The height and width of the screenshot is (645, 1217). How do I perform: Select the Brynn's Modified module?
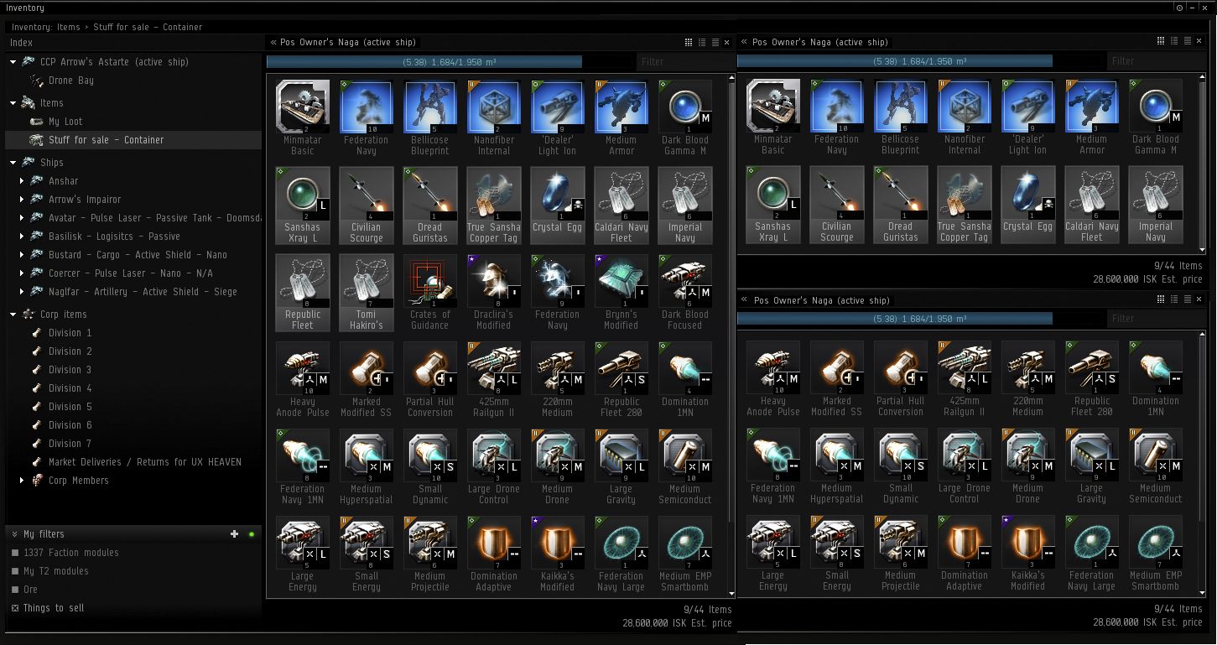coord(621,293)
